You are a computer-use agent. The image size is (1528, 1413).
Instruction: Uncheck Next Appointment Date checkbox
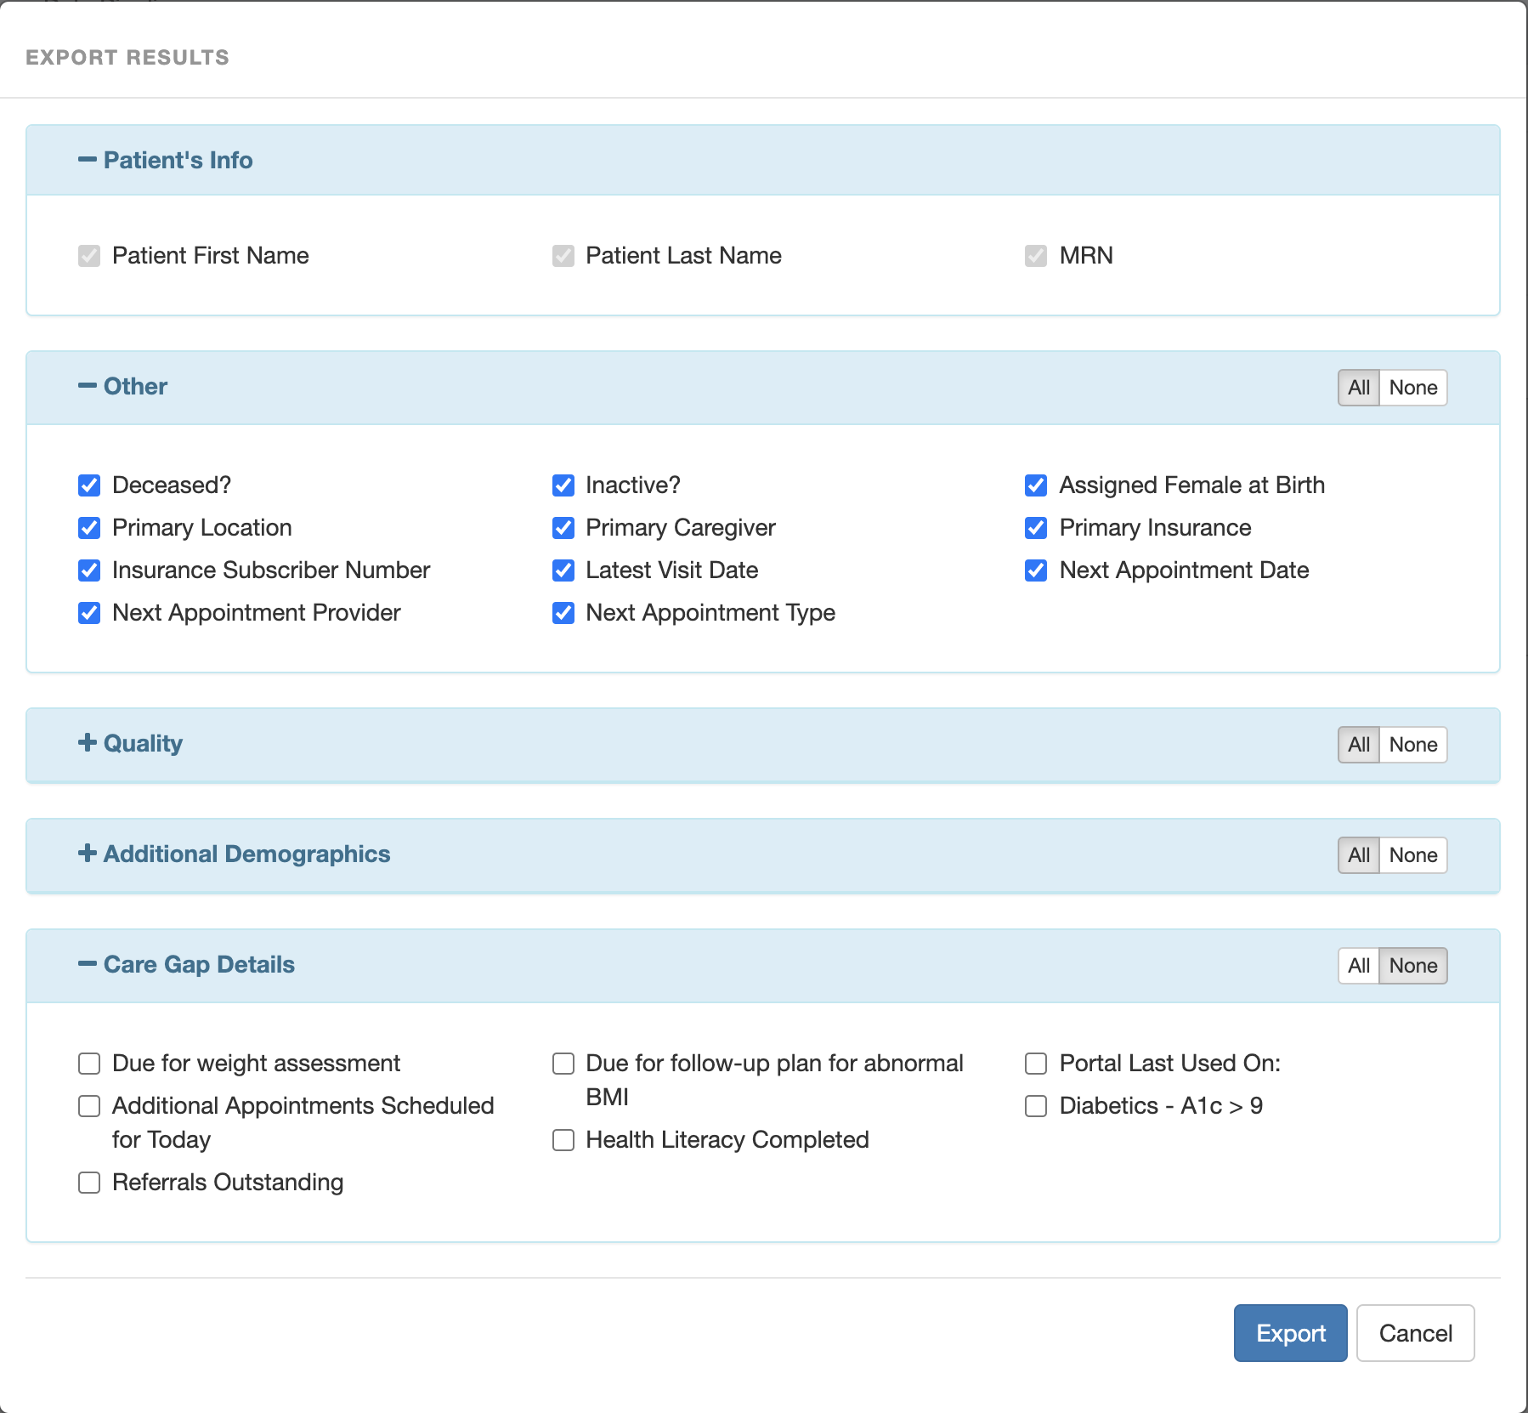1036,570
